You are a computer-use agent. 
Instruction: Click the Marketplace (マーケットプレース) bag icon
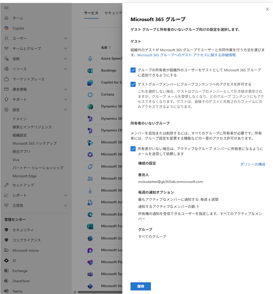[6, 79]
